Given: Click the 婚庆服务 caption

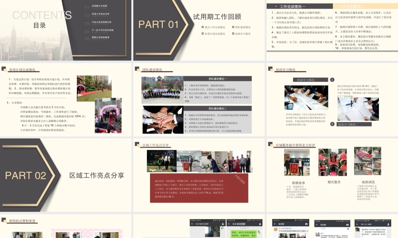Looking at the screenshot, I should 334,182.
